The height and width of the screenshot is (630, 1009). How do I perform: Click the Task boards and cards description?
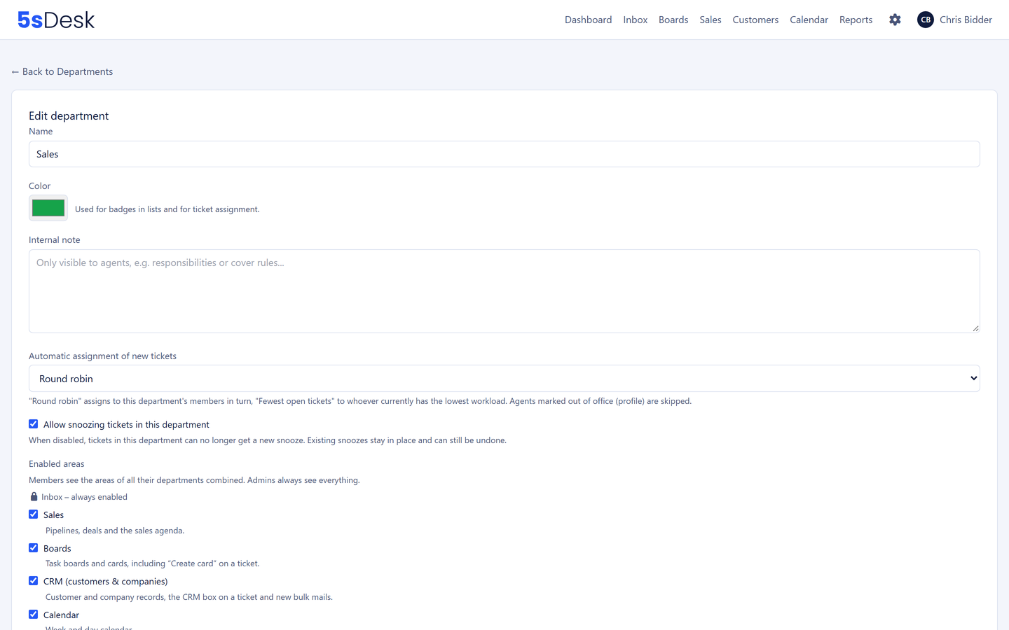(x=152, y=563)
